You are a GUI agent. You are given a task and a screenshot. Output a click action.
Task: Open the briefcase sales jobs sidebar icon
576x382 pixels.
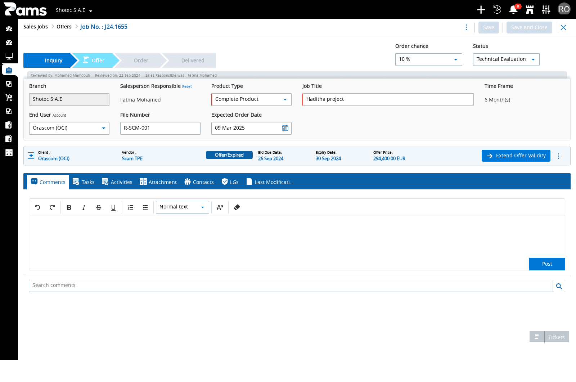coord(9,70)
